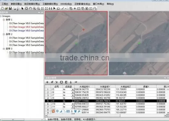Open the wrench settings icon in IME bar
169x121 pixels.
pos(79,111)
